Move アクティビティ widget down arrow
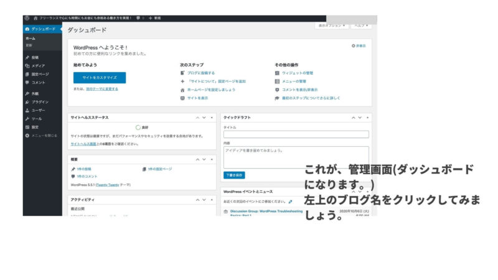 point(204,200)
